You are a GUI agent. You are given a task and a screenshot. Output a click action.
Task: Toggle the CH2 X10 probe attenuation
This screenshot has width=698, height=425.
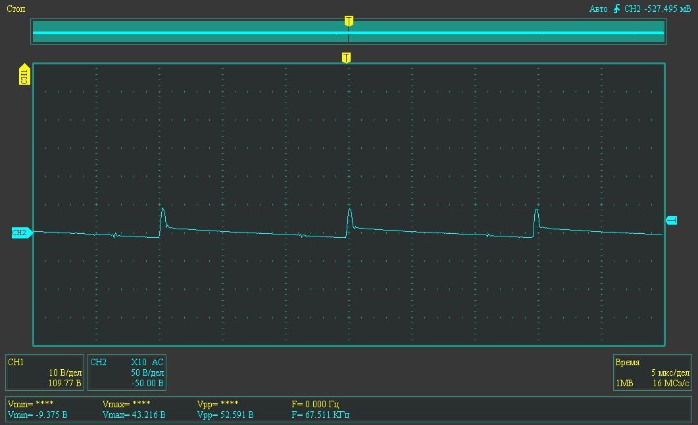click(138, 362)
